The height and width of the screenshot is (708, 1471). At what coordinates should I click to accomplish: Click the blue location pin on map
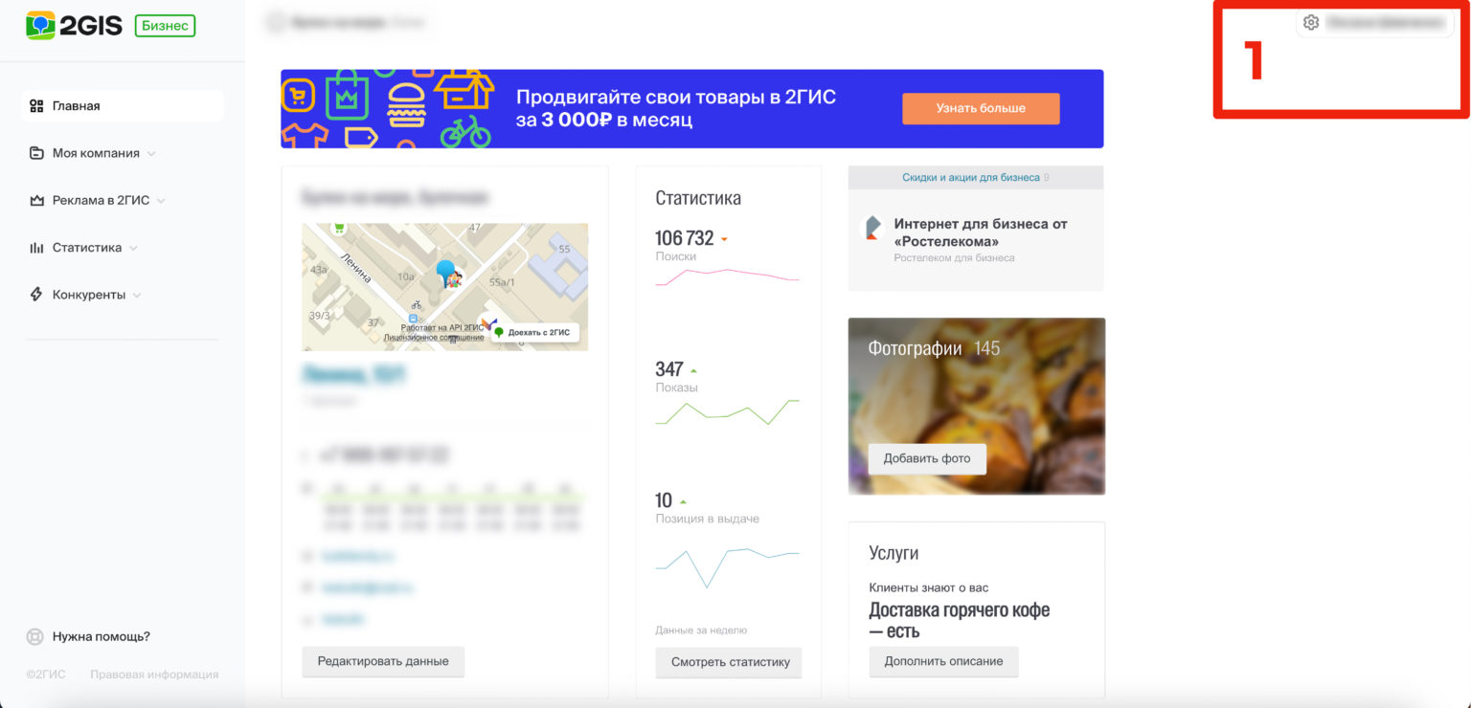point(446,274)
